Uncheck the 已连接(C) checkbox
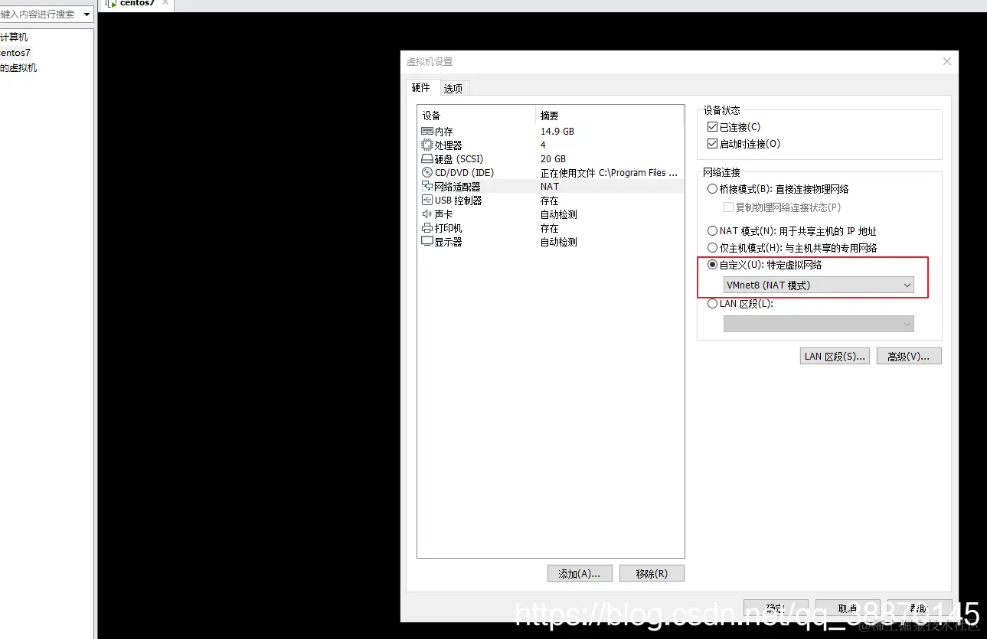 [713, 126]
